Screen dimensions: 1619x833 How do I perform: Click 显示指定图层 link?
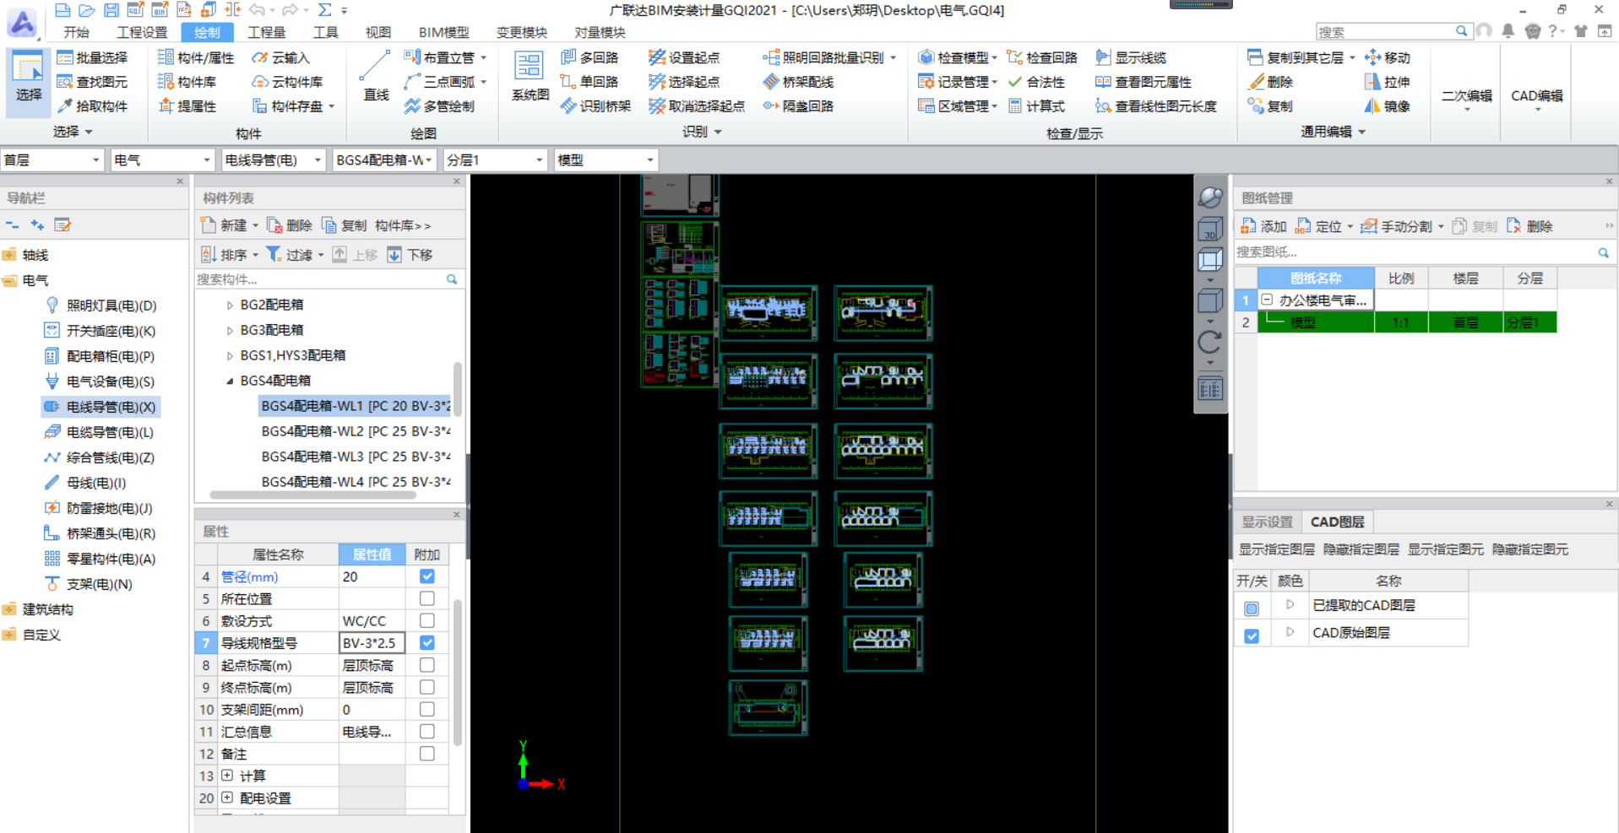coord(1276,549)
